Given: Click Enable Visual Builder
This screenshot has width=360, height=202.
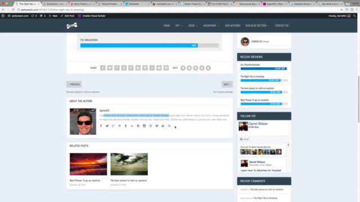Looking at the screenshot, I should click(92, 16).
